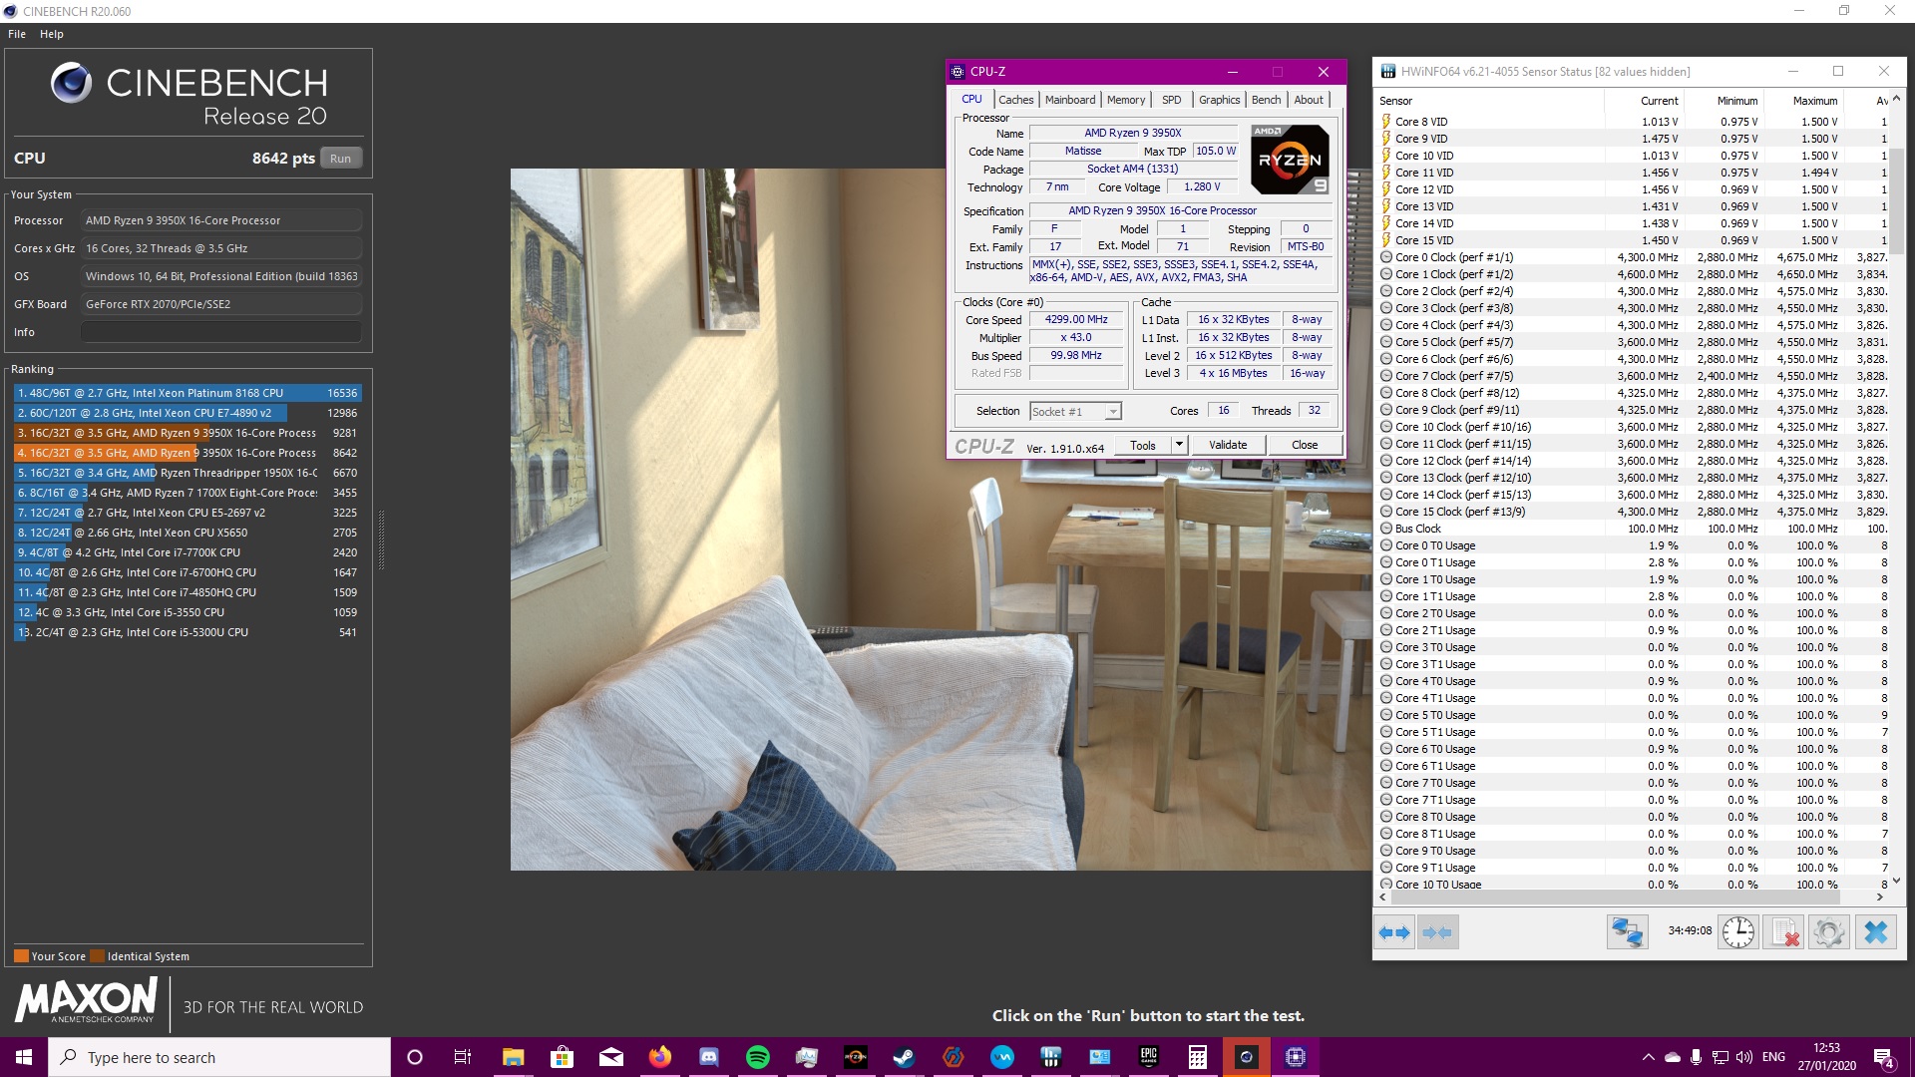
Task: Open Ryzen Master from taskbar
Action: [x=855, y=1057]
